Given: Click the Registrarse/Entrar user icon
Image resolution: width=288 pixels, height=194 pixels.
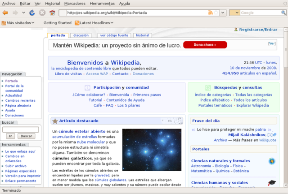Looking at the screenshot, I should [236, 30].
